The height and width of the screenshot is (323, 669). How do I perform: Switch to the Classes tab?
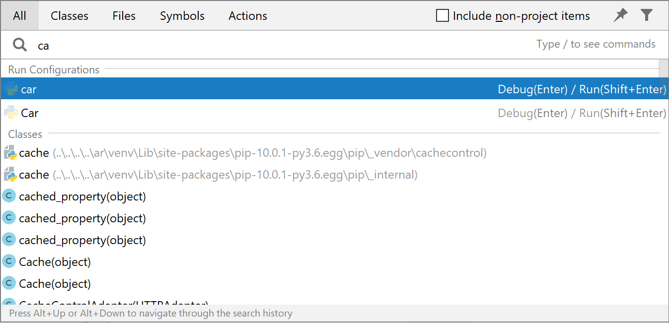coord(70,16)
